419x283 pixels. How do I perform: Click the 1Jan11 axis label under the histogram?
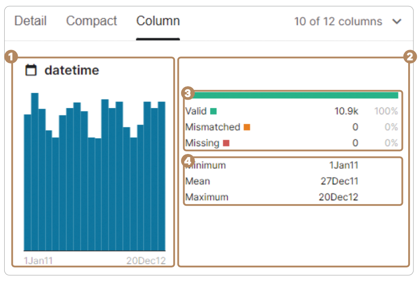click(38, 261)
